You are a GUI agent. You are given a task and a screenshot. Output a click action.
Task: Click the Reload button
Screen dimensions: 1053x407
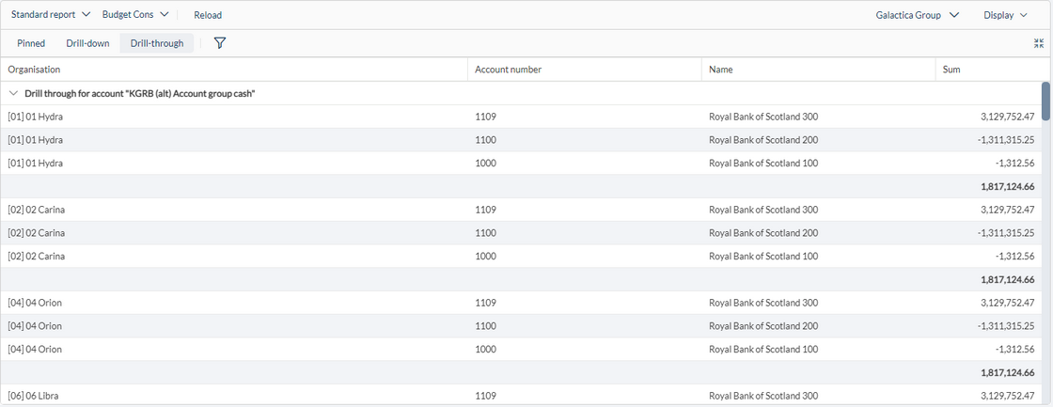[x=208, y=15]
